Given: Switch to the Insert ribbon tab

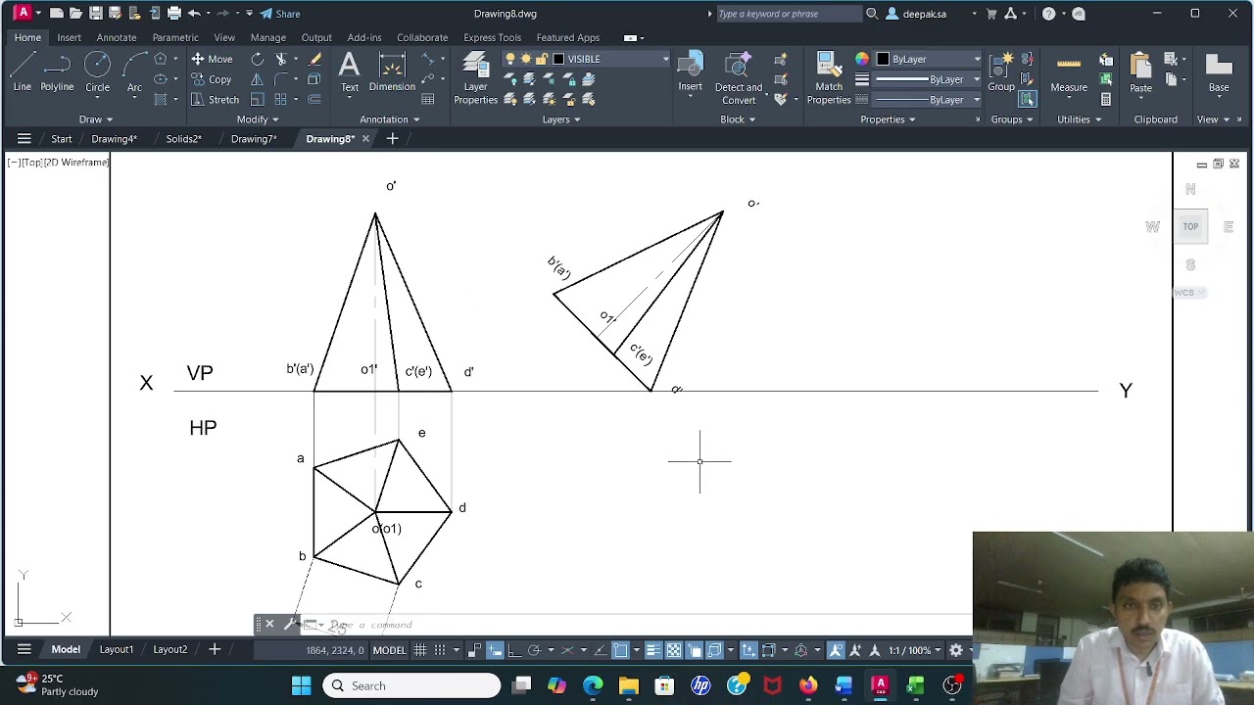Looking at the screenshot, I should 69,37.
